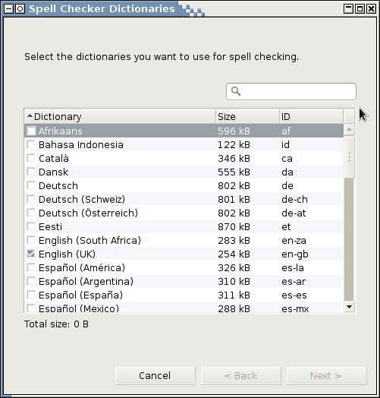Sort list by Size column
The width and height of the screenshot is (380, 398).
coord(248,116)
